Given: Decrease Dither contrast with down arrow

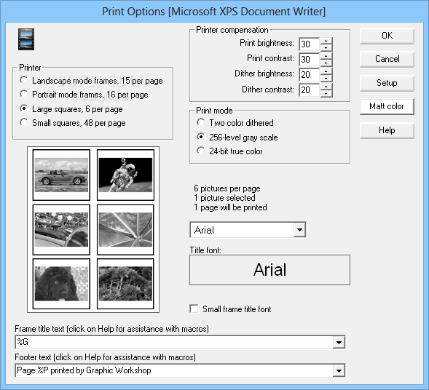Looking at the screenshot, I should [326, 94].
